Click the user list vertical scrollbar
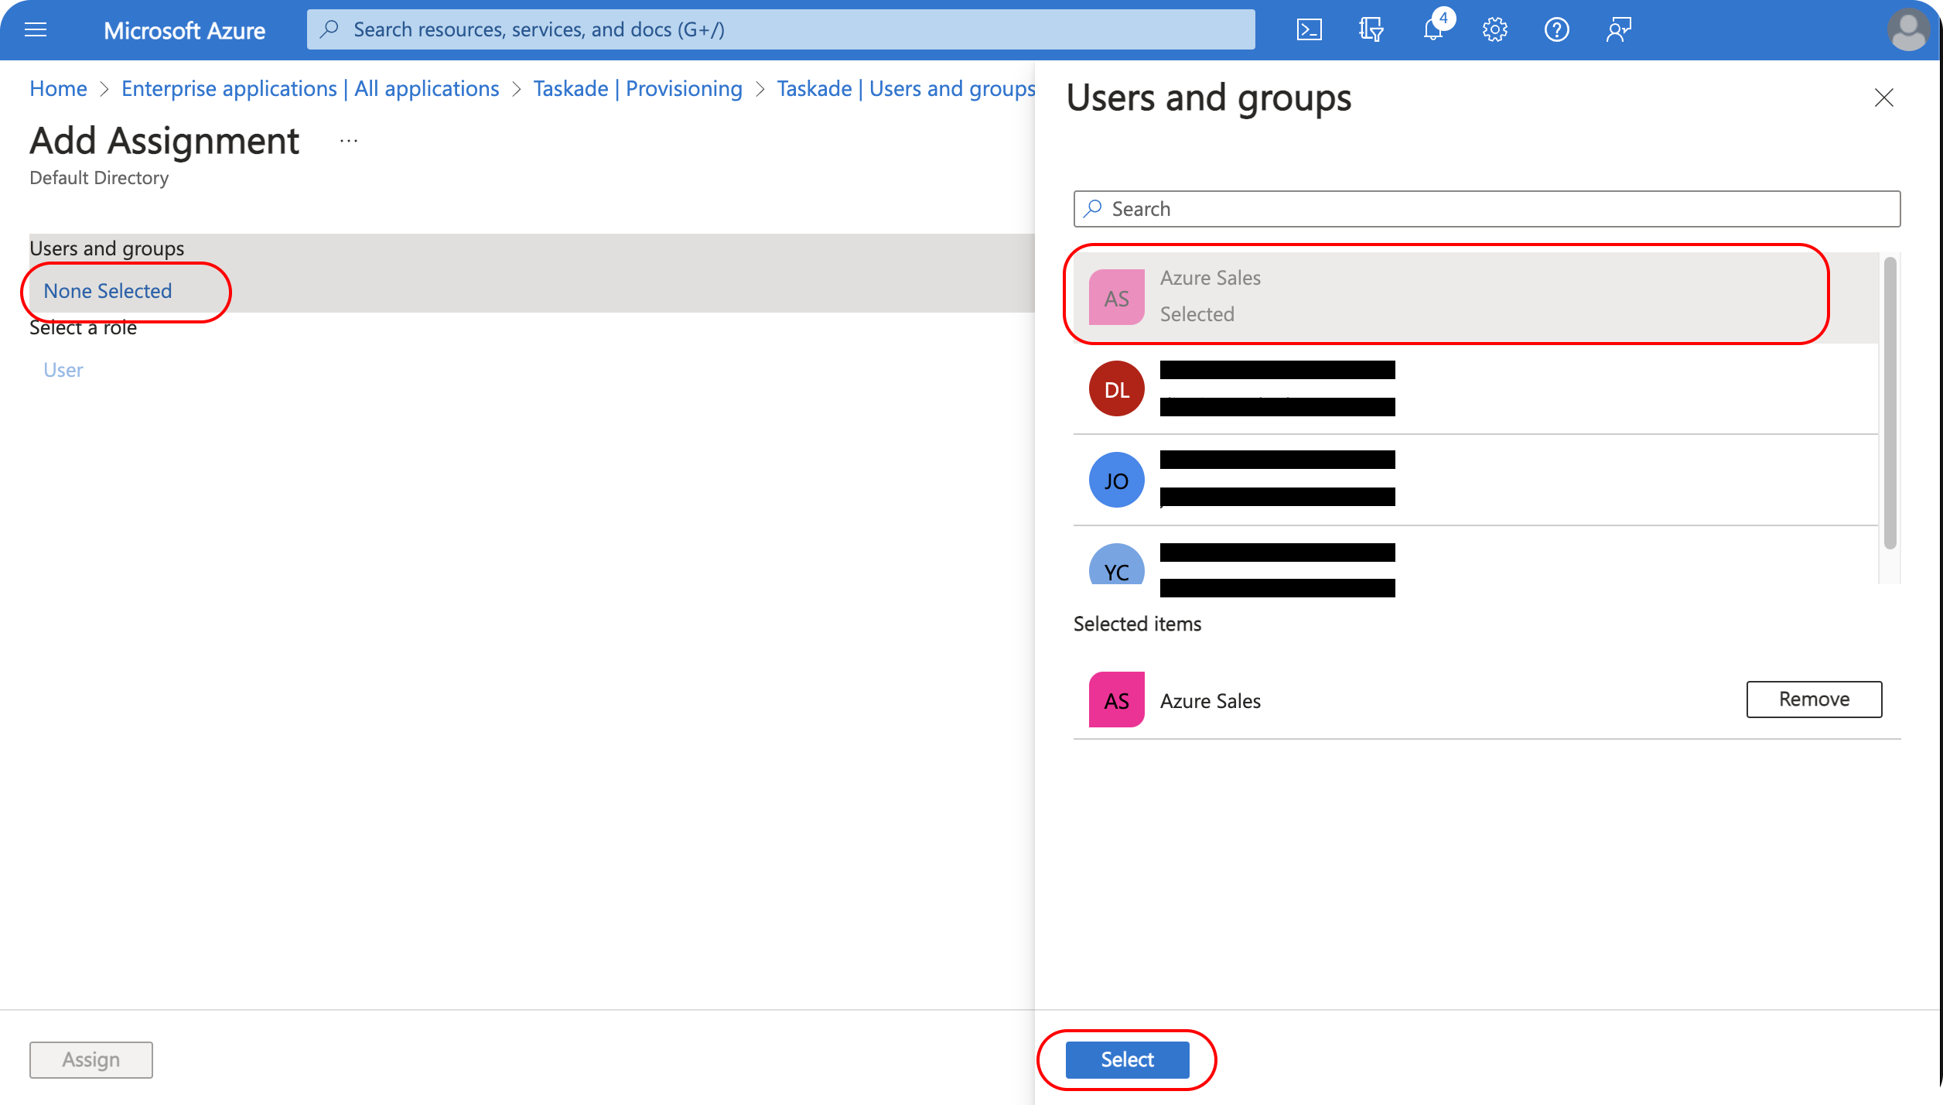Viewport: 1943px width, 1105px height. click(x=1889, y=402)
